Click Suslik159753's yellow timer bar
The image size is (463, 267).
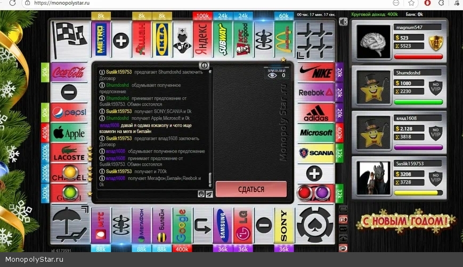pyautogui.click(x=418, y=193)
